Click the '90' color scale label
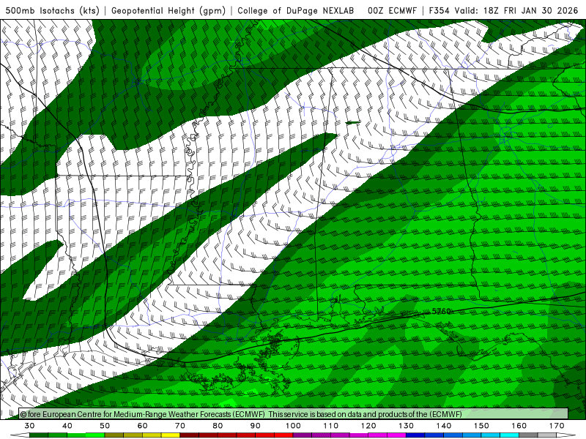The height and width of the screenshot is (439, 586). [x=256, y=426]
